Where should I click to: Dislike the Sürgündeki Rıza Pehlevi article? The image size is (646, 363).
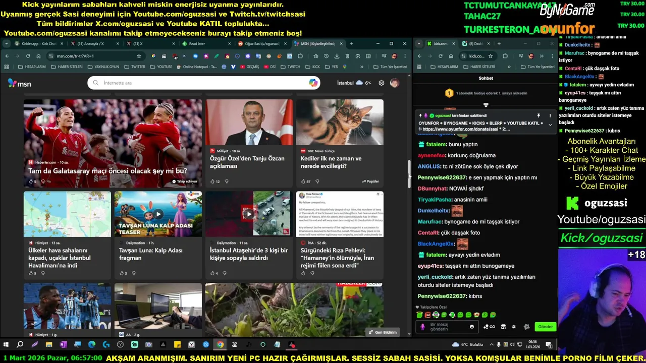[312, 273]
